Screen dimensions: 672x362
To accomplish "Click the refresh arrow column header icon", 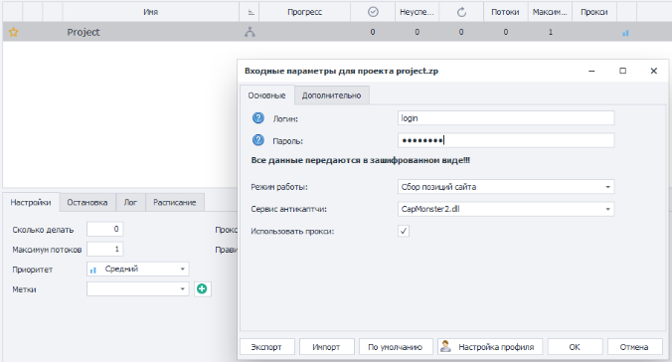I will pos(461,12).
